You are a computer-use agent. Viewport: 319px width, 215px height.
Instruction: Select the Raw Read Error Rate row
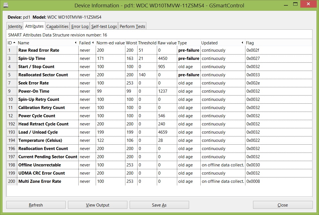coord(159,50)
